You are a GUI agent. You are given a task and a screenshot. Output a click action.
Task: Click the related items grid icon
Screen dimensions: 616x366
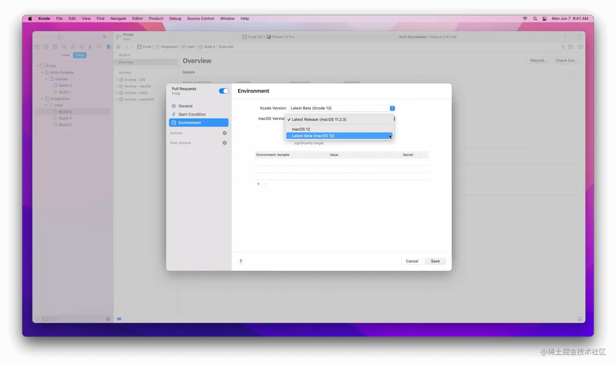[x=118, y=47]
